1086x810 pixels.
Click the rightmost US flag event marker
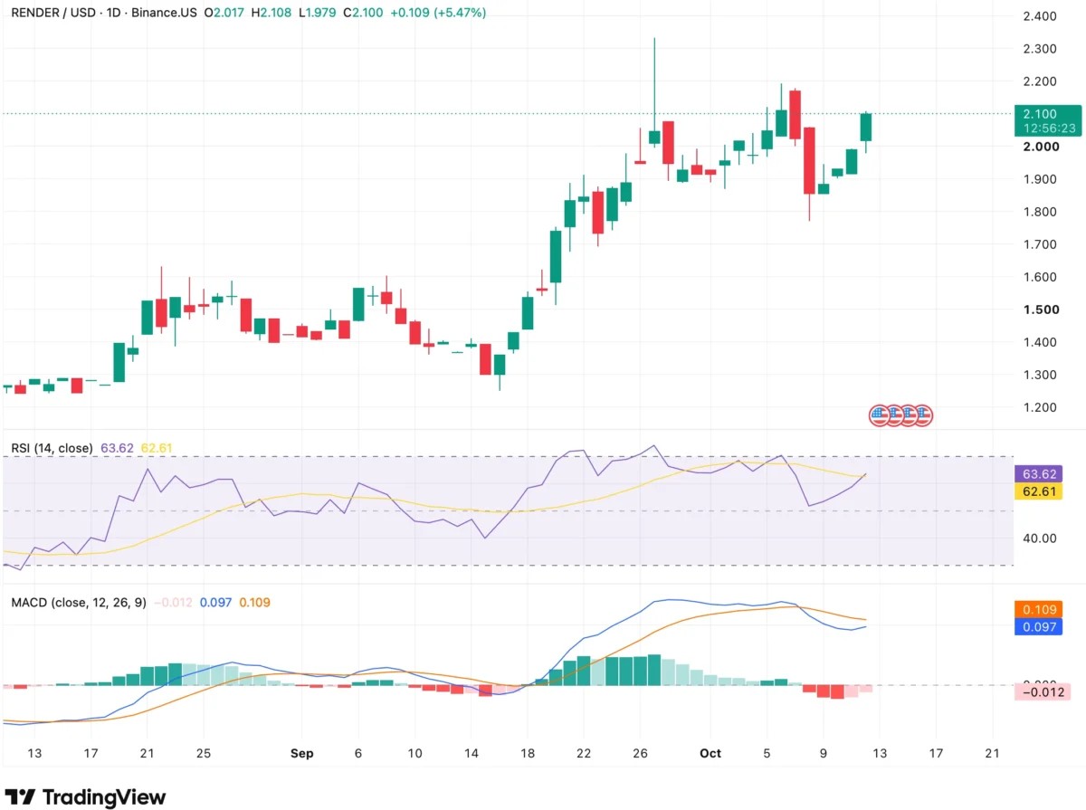(922, 416)
